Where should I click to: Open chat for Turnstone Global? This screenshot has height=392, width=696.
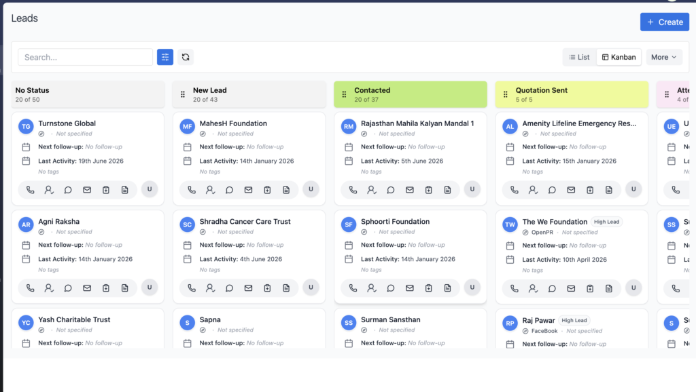68,190
